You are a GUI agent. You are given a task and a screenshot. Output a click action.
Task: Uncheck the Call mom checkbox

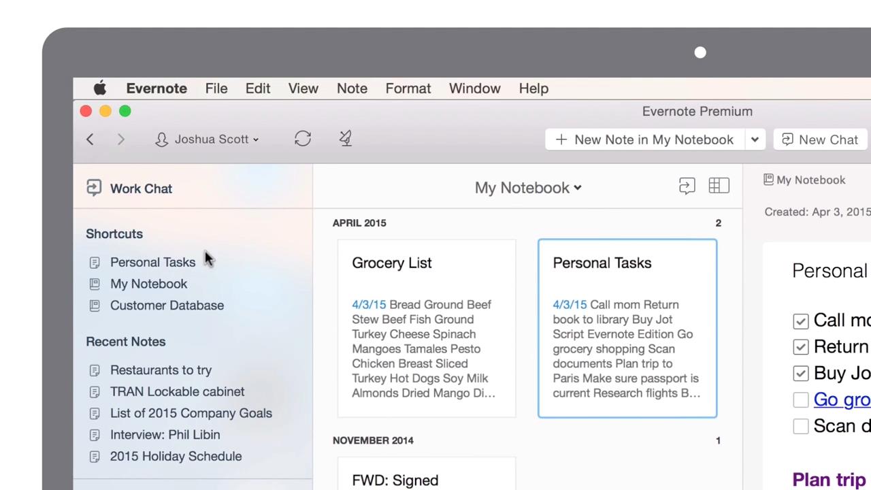pos(801,321)
